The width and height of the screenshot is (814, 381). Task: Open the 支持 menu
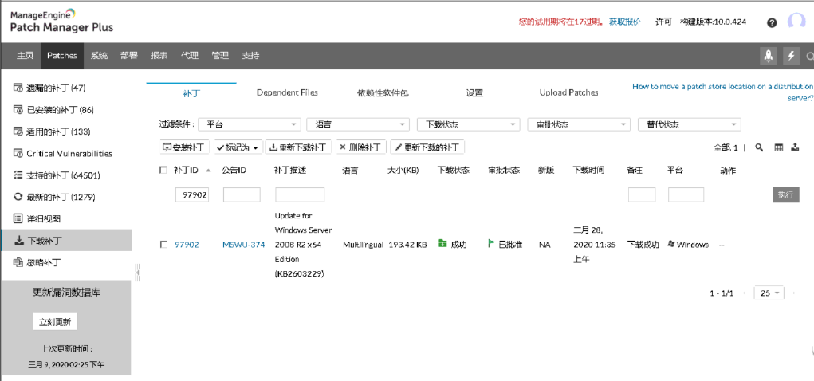pos(250,56)
